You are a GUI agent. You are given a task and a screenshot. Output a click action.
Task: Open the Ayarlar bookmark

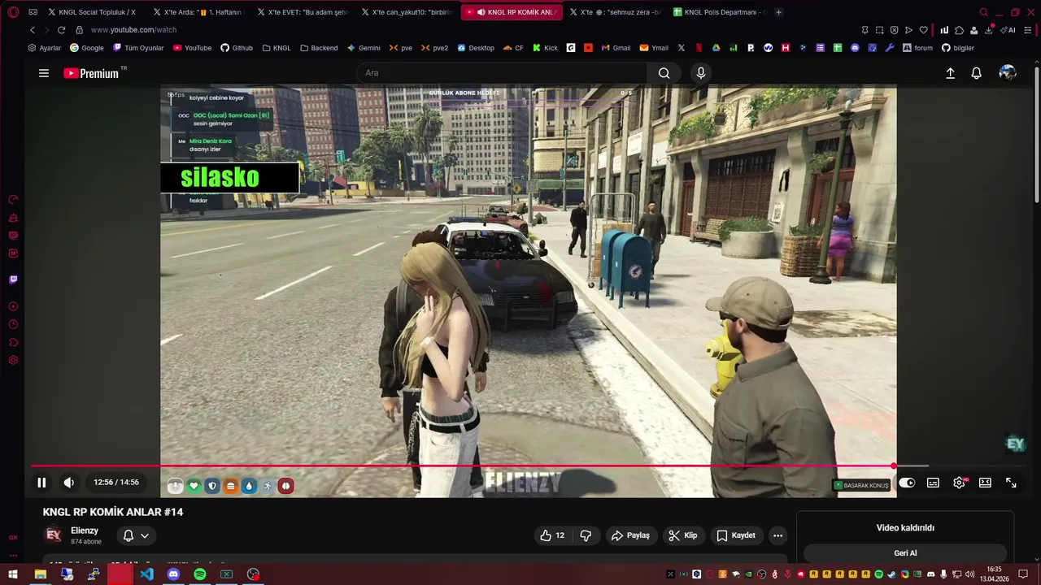(x=45, y=48)
